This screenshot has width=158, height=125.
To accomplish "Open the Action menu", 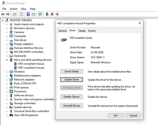I will 13,9.
